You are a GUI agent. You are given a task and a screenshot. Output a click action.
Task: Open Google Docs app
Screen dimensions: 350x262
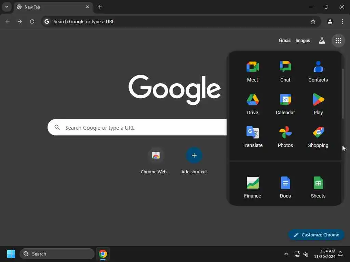click(x=285, y=187)
